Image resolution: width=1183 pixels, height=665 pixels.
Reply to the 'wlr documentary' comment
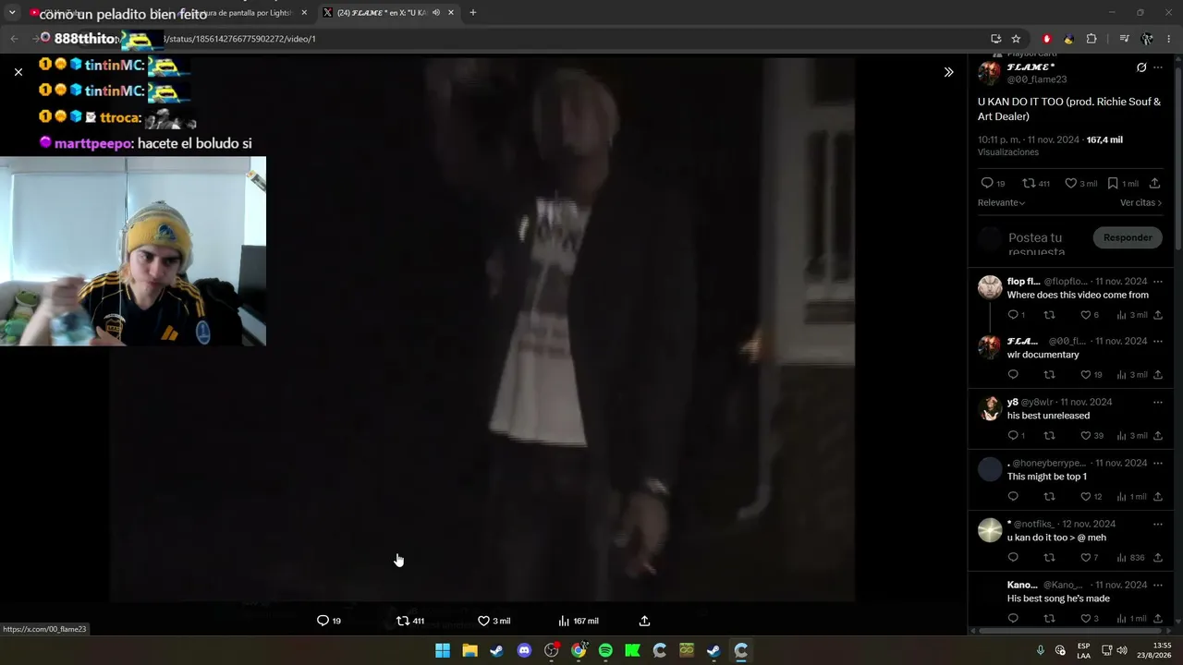click(1013, 374)
